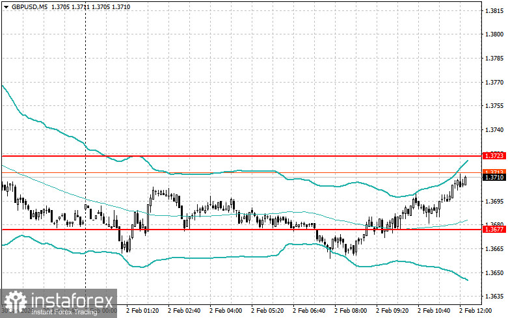Image resolution: width=508 pixels, height=318 pixels.
Task: Click the 1.3665 price axis value
Action: [494, 249]
